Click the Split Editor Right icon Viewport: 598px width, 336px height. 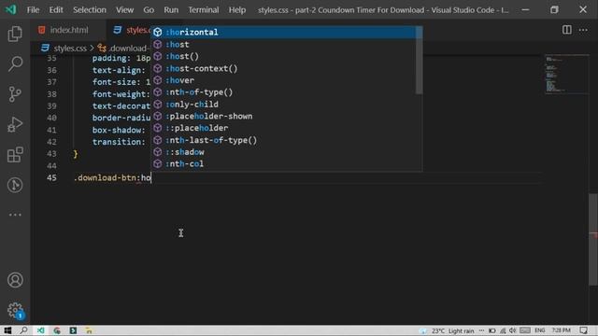(567, 30)
